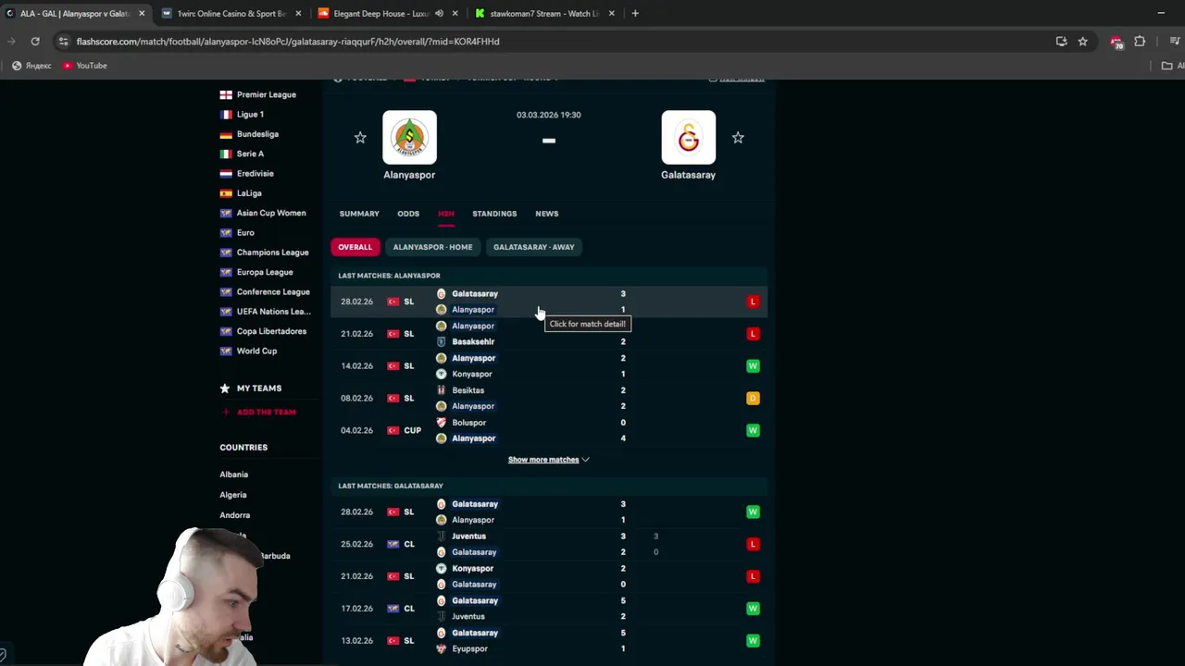The height and width of the screenshot is (666, 1185).
Task: Click the Spain flag icon next to LaLiga
Action: tap(226, 193)
